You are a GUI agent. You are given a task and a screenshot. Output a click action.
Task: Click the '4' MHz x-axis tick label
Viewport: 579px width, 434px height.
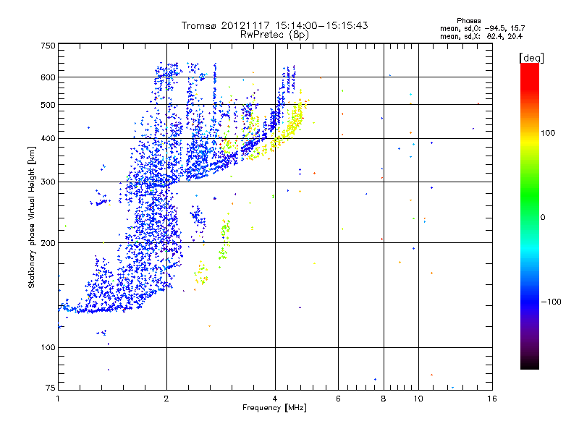(x=275, y=399)
